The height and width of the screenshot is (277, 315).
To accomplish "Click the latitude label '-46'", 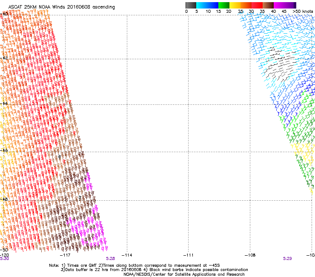I will point(4,150).
